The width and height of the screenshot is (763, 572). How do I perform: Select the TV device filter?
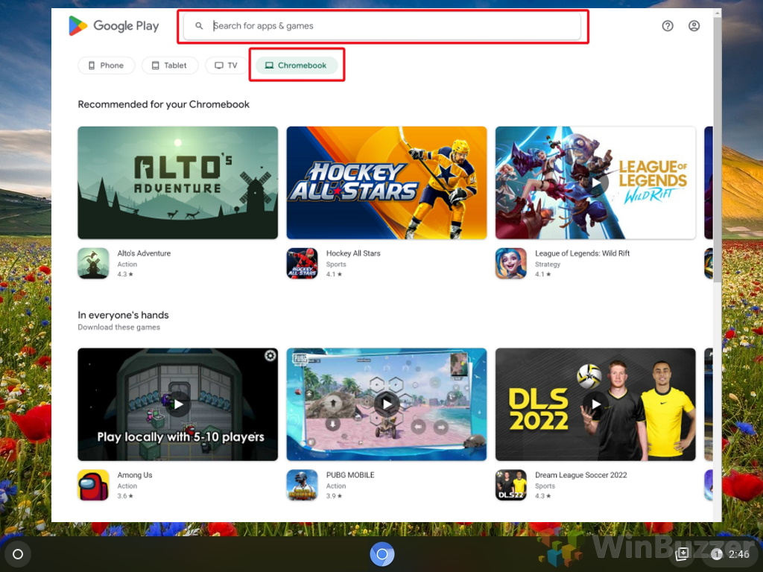[227, 66]
